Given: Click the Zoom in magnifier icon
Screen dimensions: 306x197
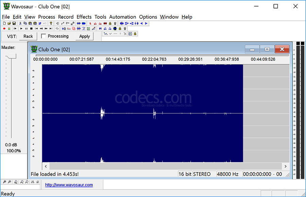Looking at the screenshot, I should (x=4, y=182).
